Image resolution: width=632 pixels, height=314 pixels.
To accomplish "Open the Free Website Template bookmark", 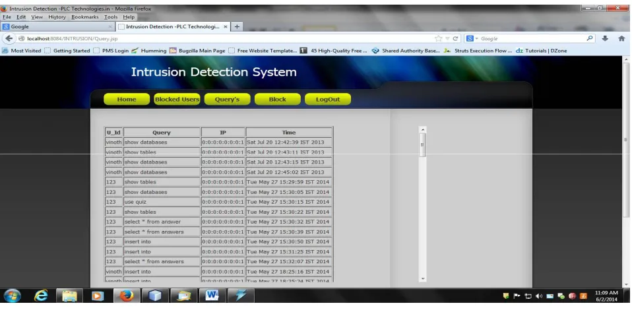I will pos(263,51).
